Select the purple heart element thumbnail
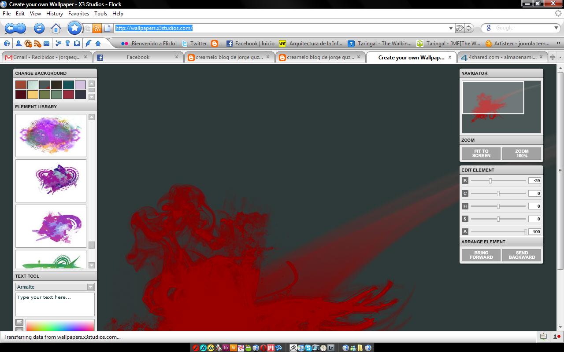 tap(51, 180)
